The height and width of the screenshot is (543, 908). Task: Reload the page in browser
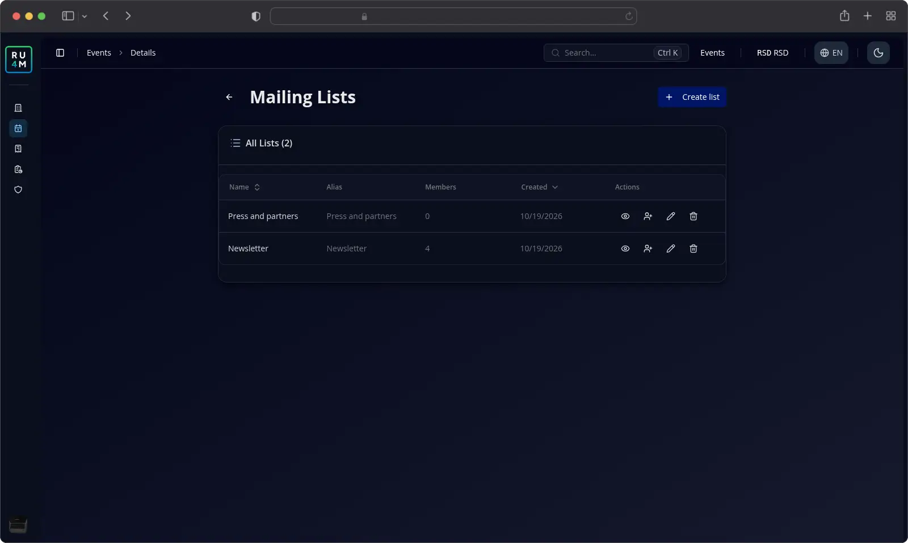(629, 16)
